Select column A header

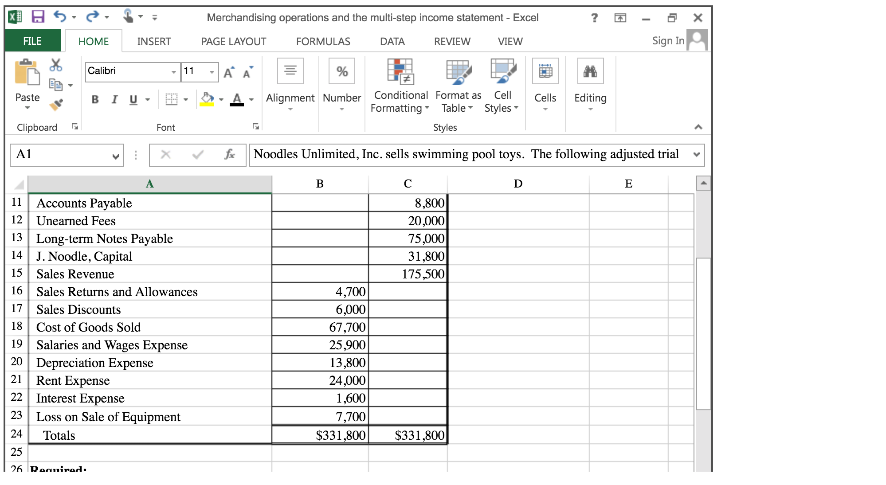tap(150, 184)
